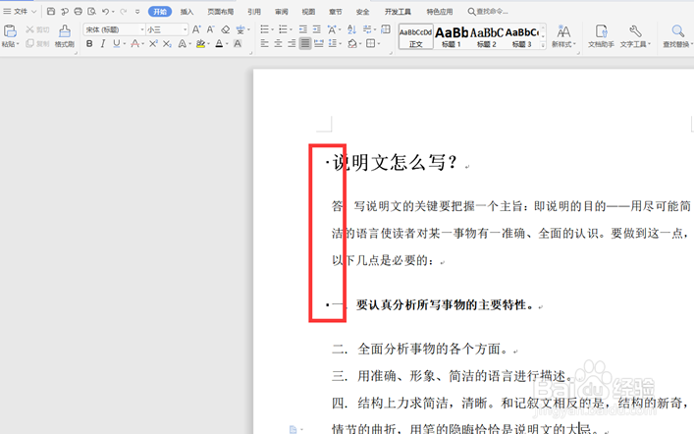The height and width of the screenshot is (434, 695).
Task: Switch to the 插入 (Insert) tab
Action: 187,12
